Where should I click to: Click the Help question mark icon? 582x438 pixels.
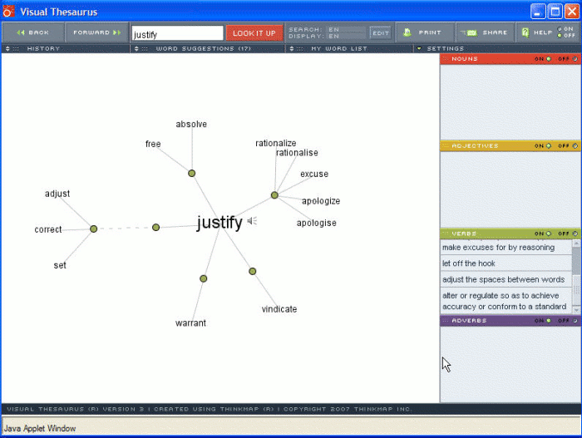[525, 32]
